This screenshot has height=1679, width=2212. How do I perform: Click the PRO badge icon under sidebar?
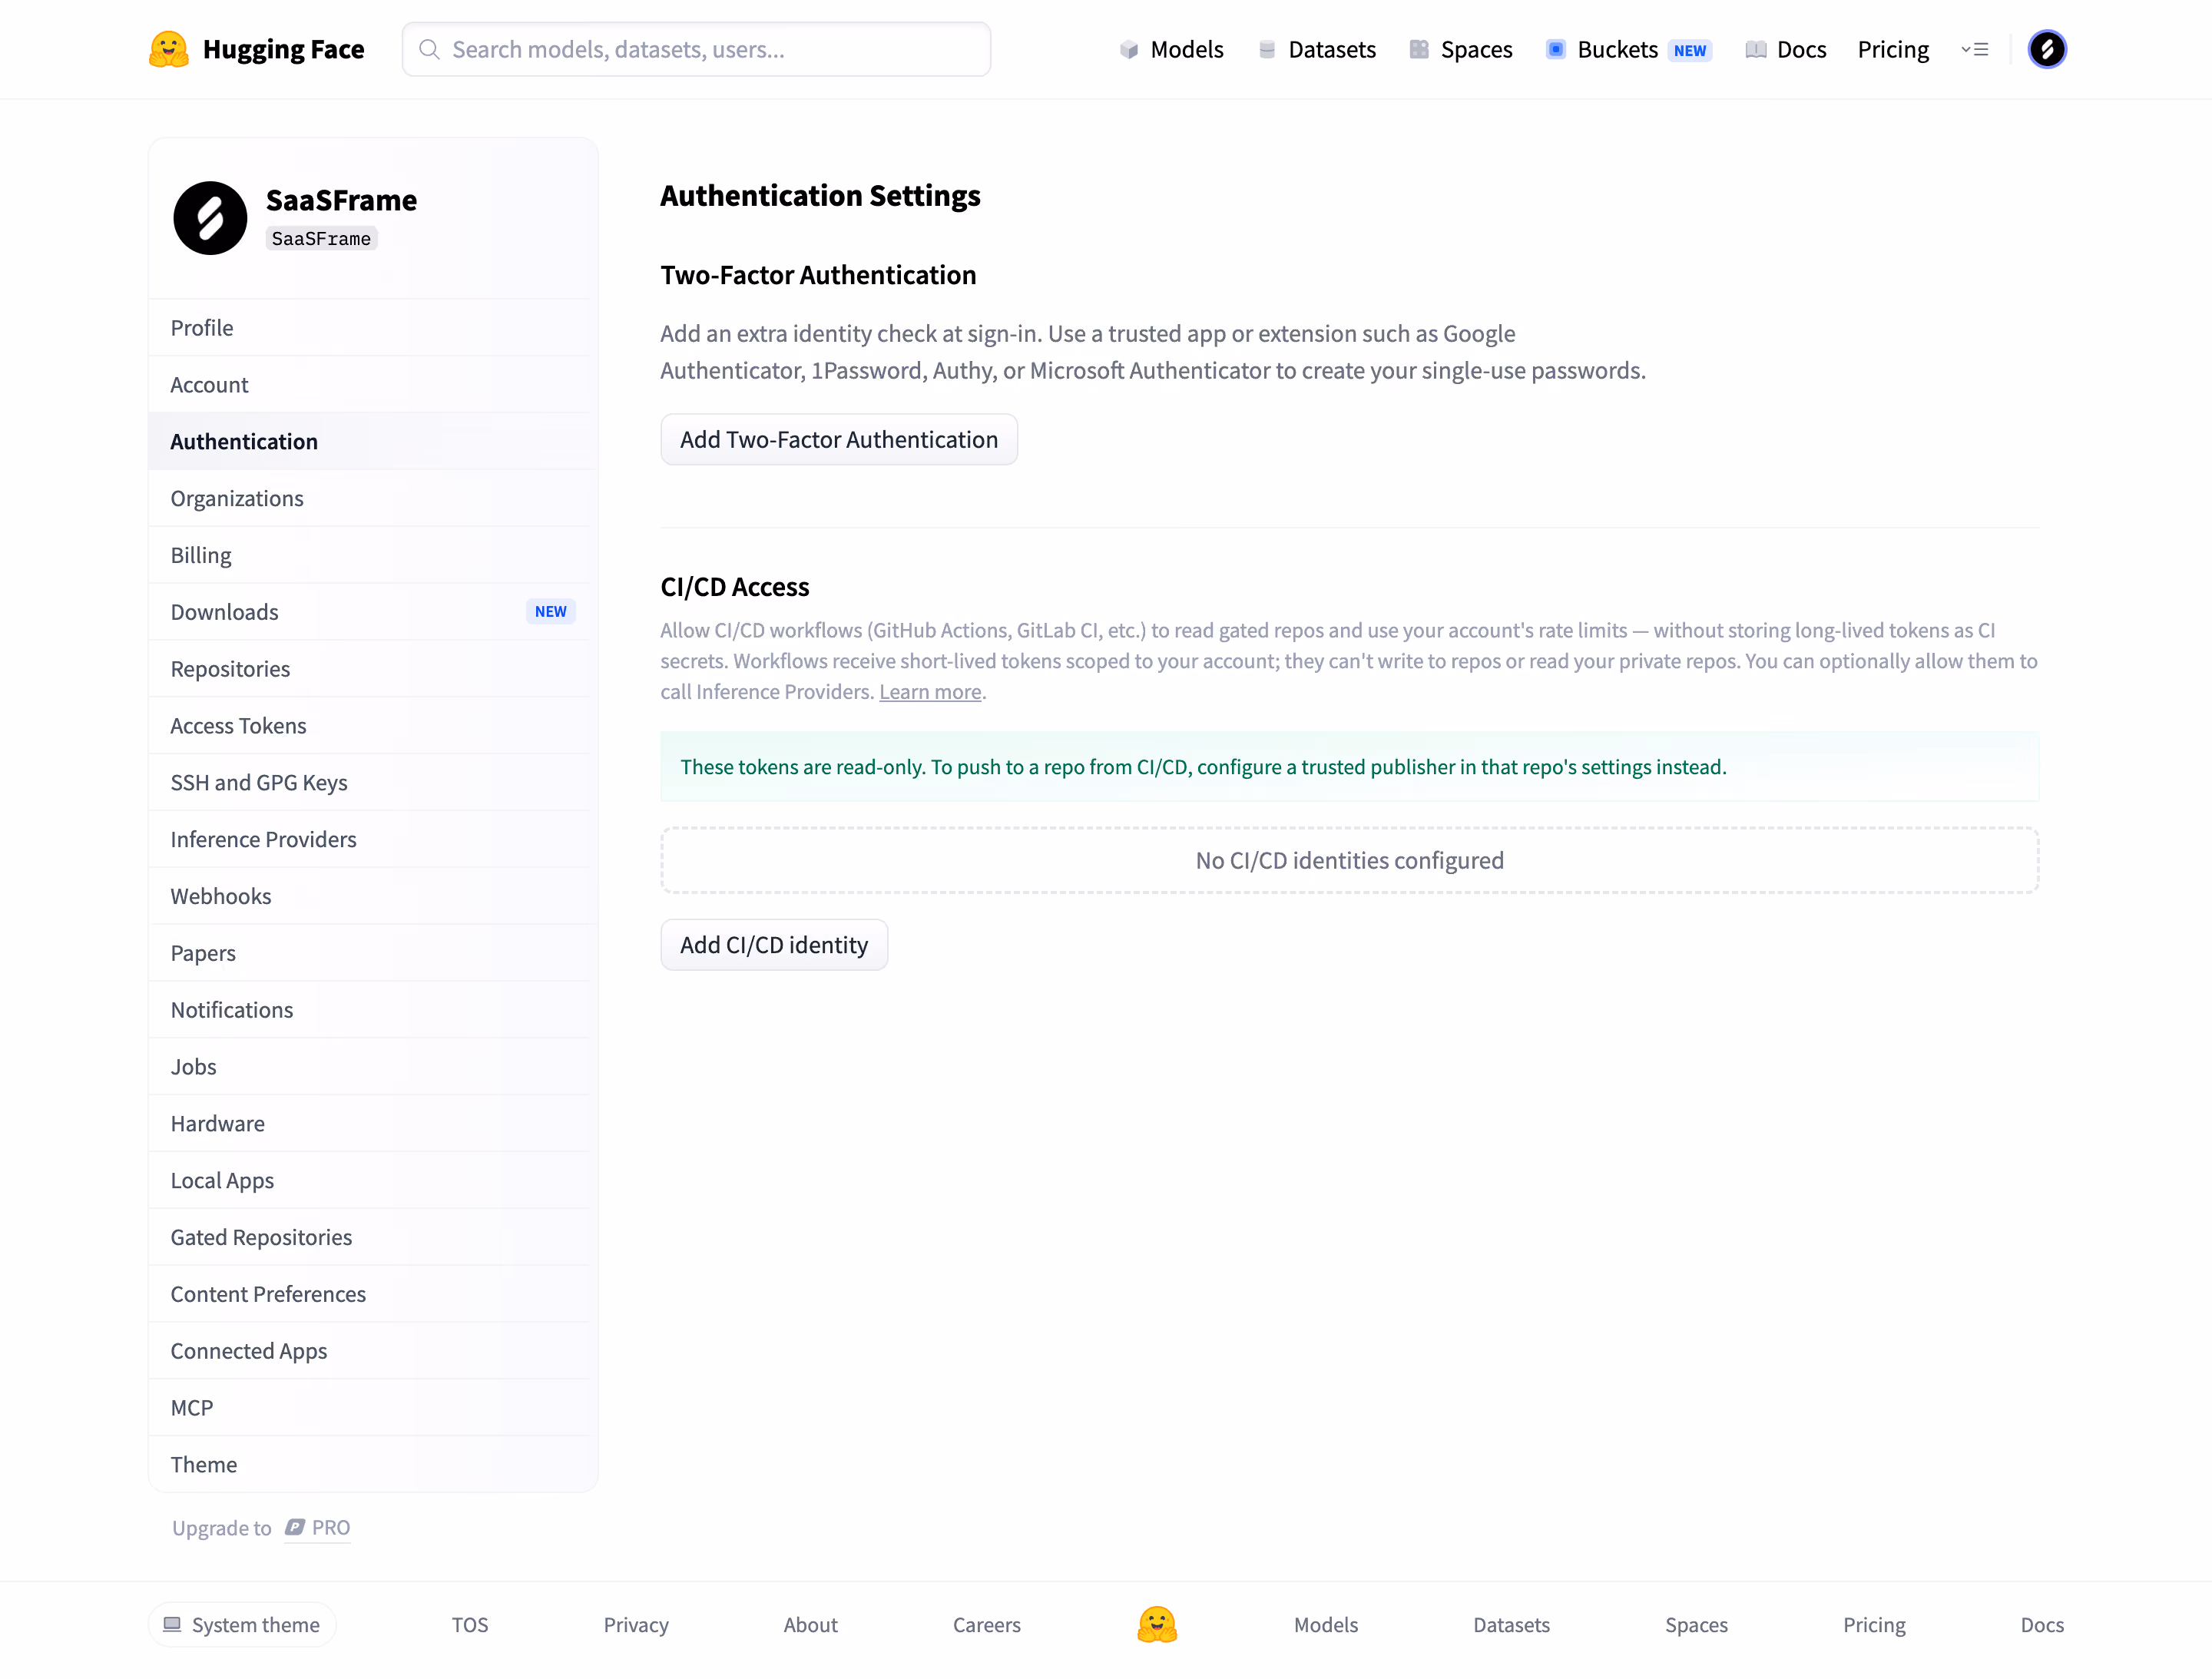point(295,1527)
